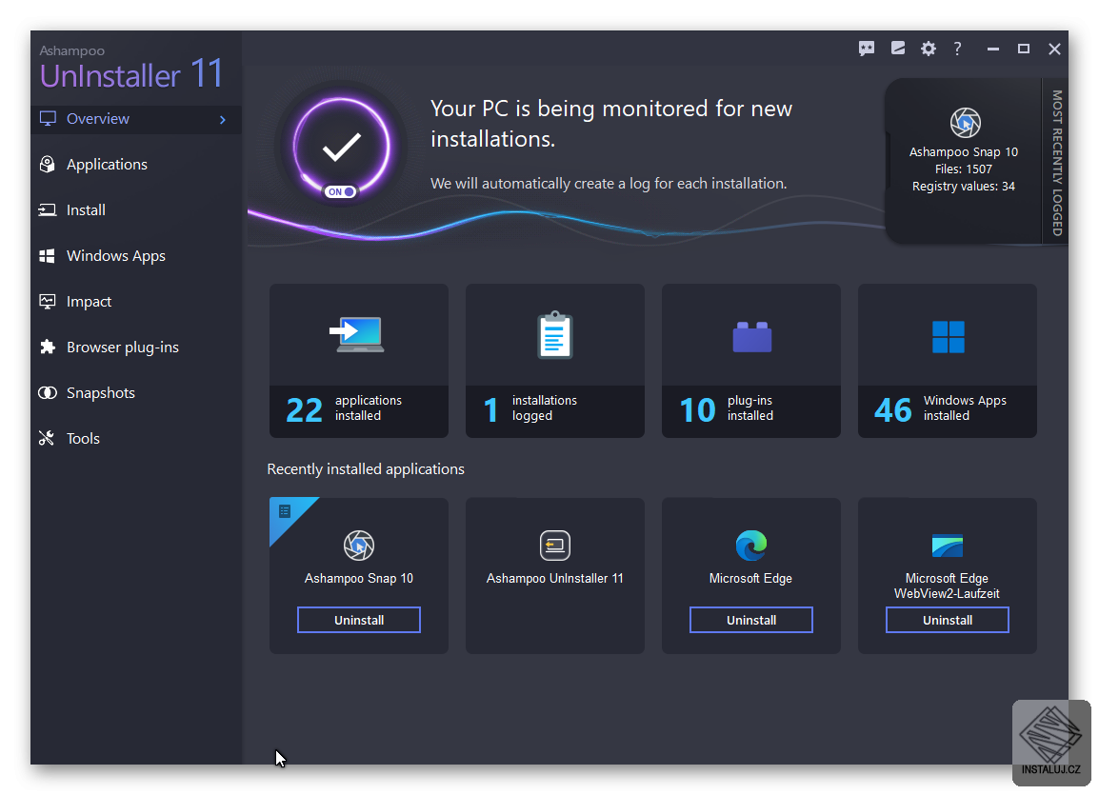The width and height of the screenshot is (1099, 795).
Task: Open the Tools section in the sidebar
Action: (83, 438)
